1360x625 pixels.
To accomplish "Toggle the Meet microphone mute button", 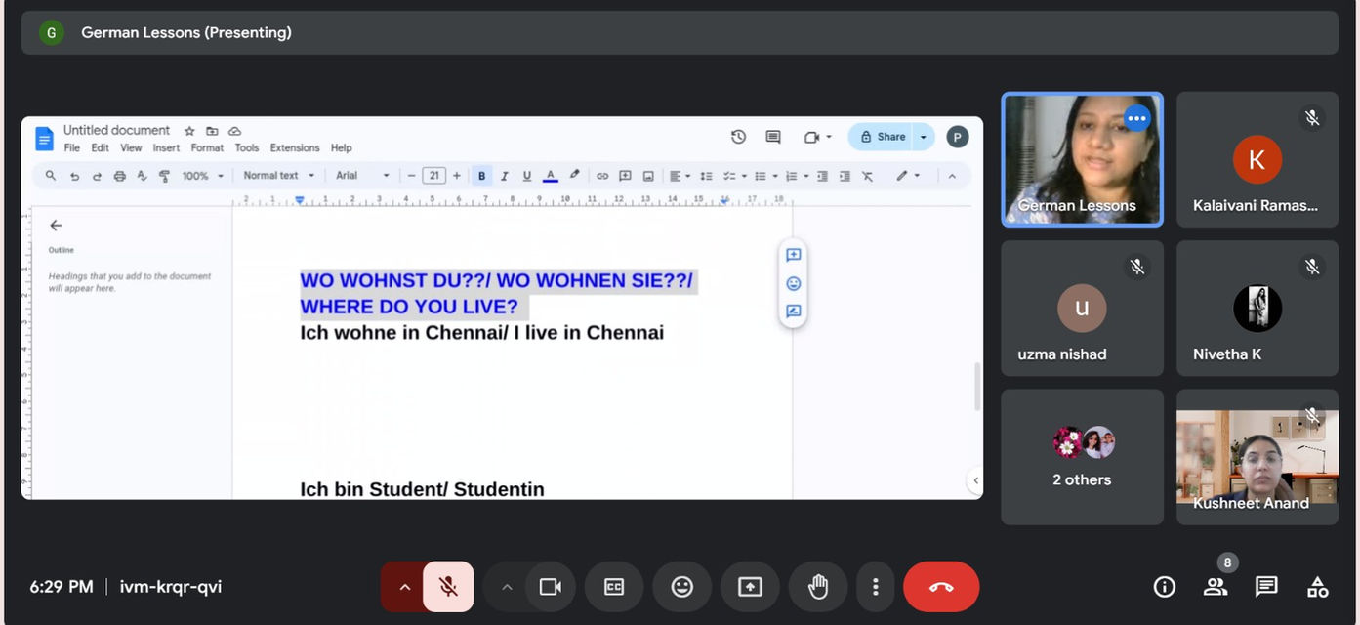I will pos(448,587).
